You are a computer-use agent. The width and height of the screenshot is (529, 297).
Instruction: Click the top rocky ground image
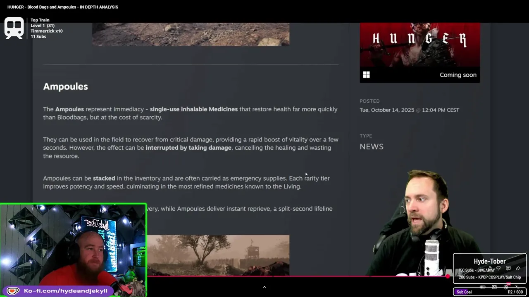pyautogui.click(x=191, y=34)
